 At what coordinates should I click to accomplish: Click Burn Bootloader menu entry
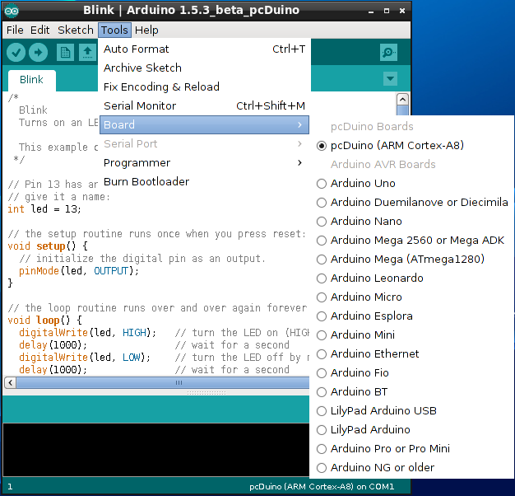[204, 181]
